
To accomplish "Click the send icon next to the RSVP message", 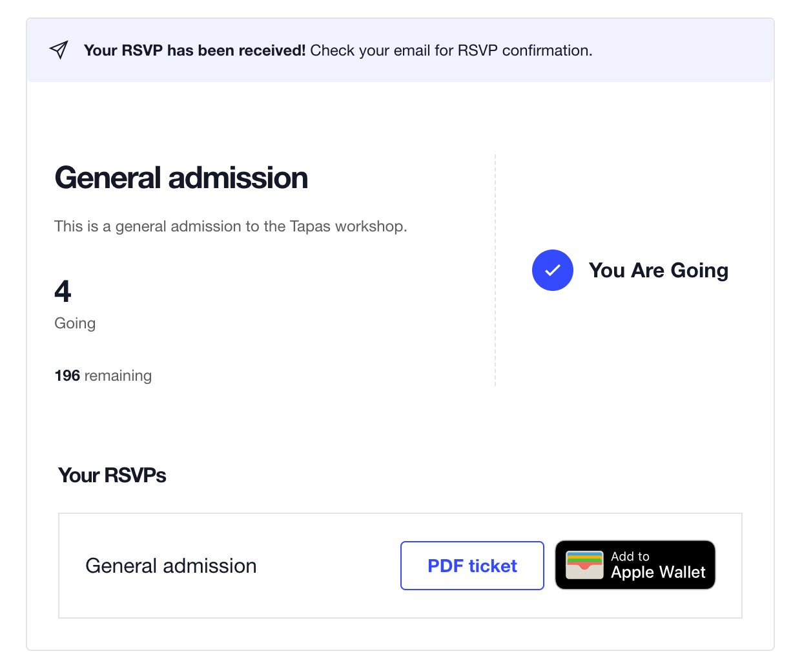I will coord(58,49).
